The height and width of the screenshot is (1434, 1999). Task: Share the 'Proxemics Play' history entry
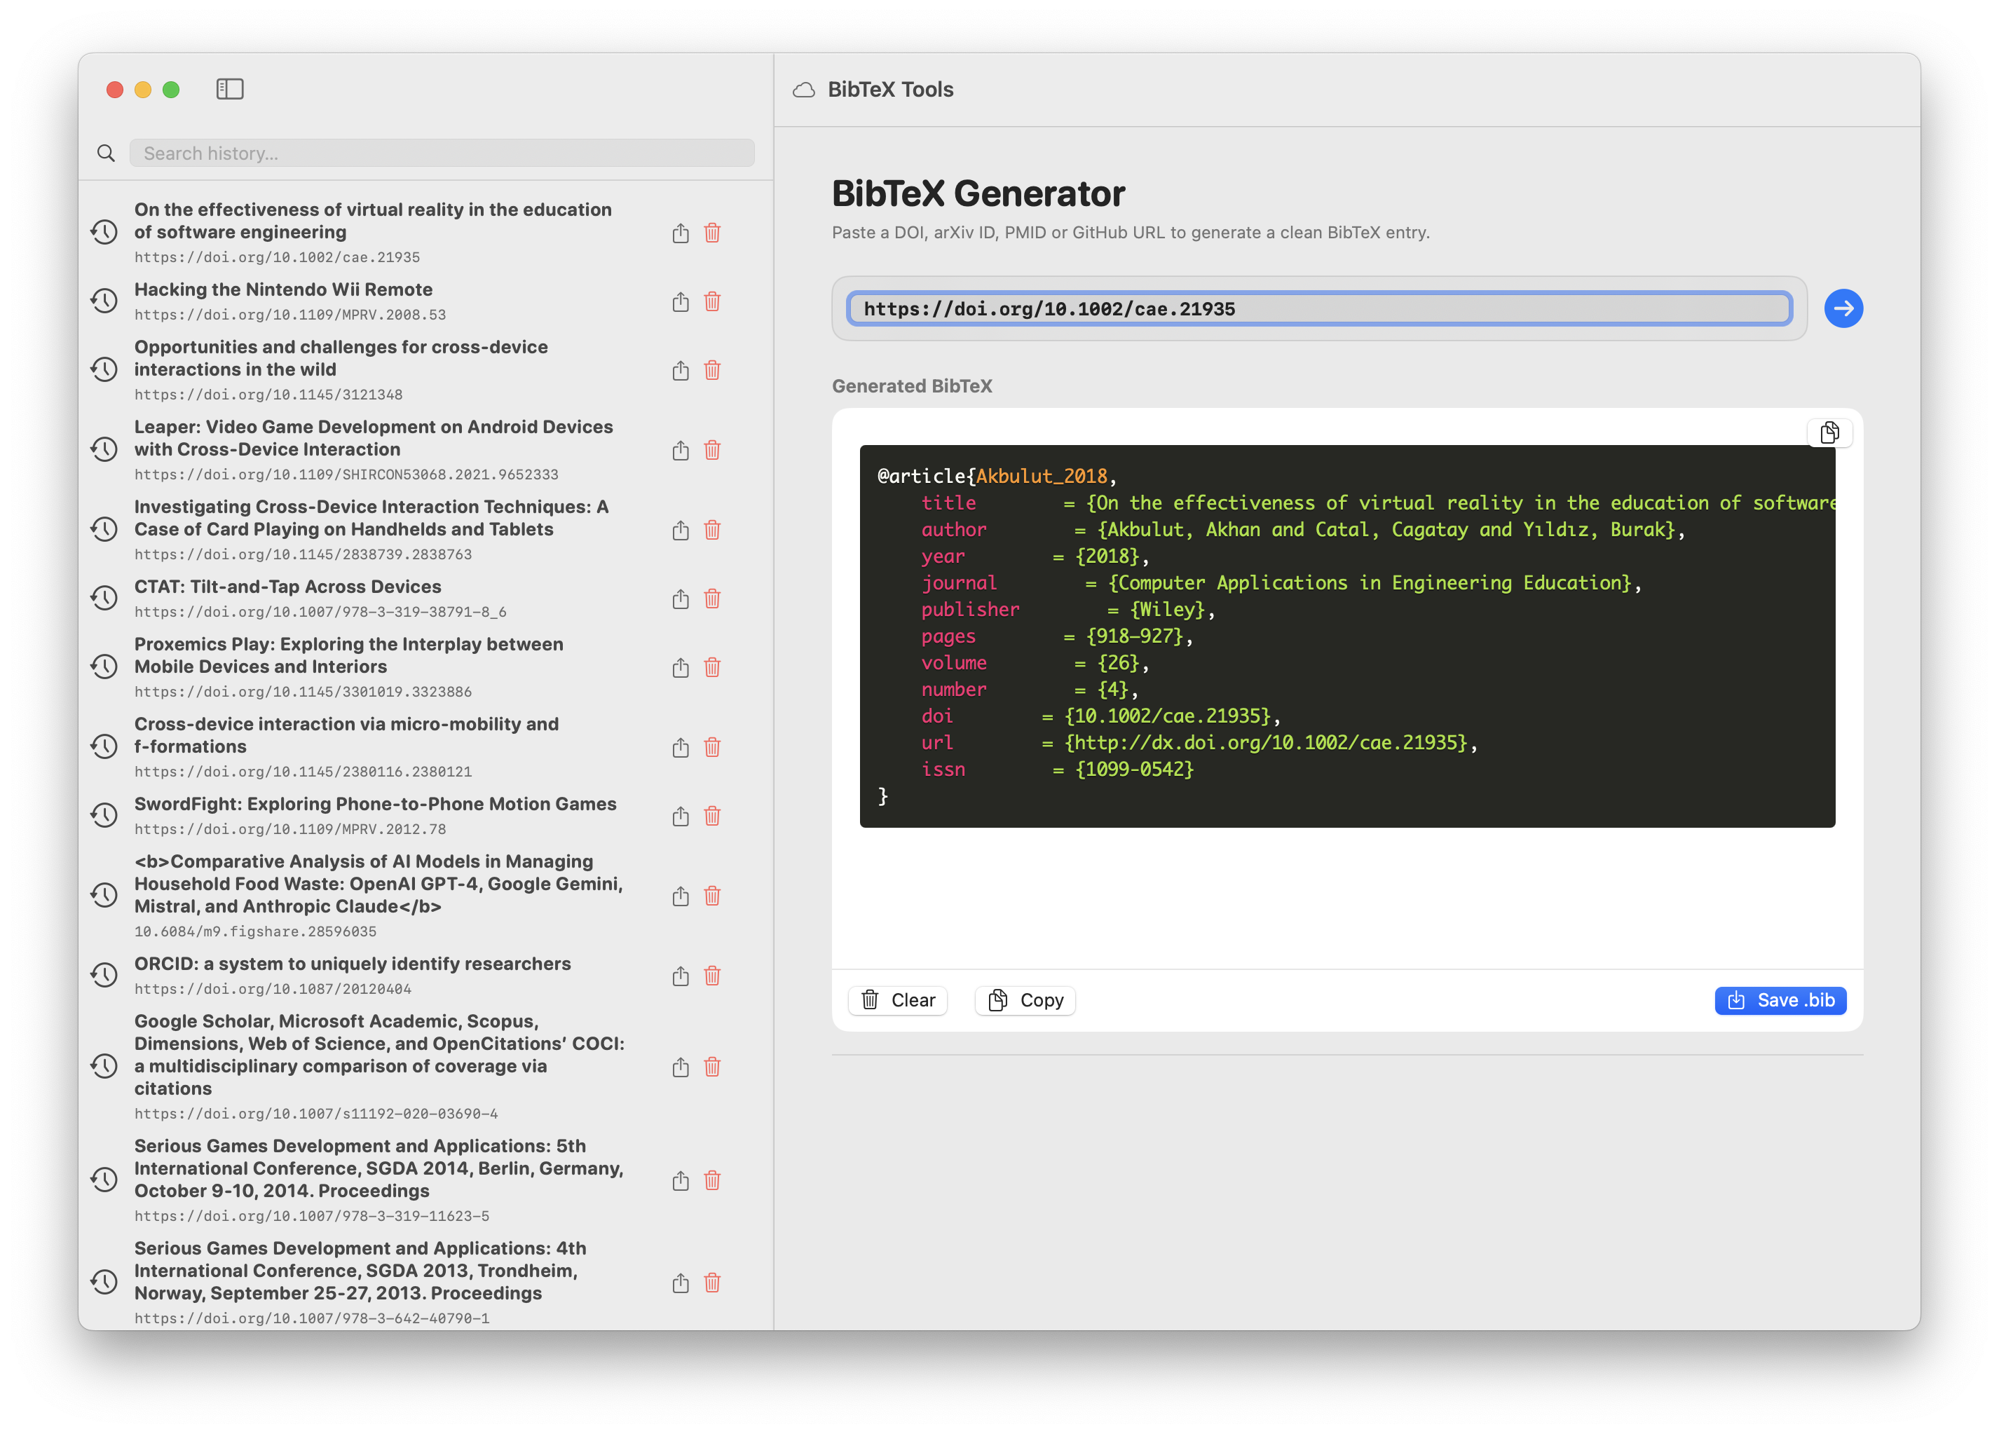[681, 667]
